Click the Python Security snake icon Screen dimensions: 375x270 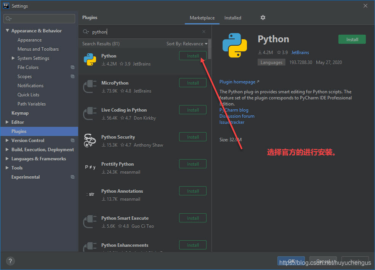point(90,141)
